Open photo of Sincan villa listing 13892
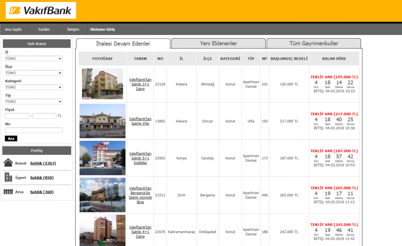The width and height of the screenshot is (402, 246). (x=103, y=121)
